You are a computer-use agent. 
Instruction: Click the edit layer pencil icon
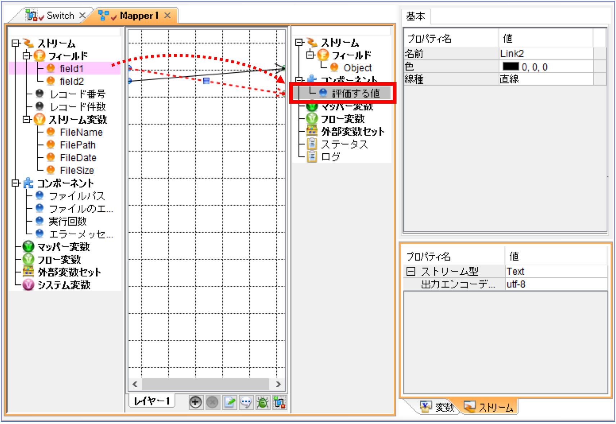[x=229, y=402]
